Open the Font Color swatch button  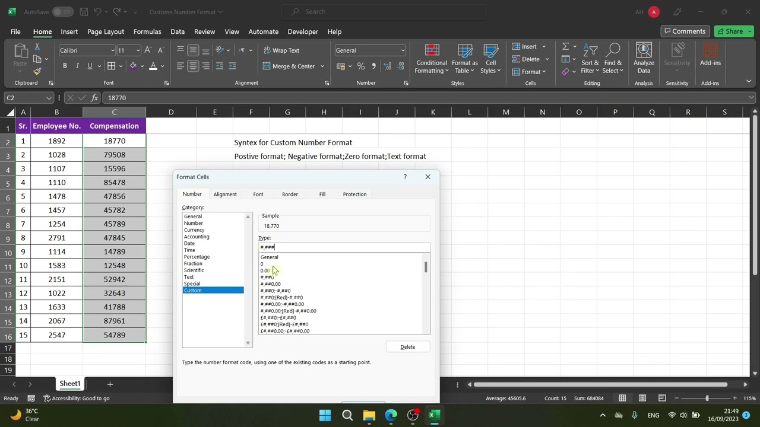coord(153,66)
